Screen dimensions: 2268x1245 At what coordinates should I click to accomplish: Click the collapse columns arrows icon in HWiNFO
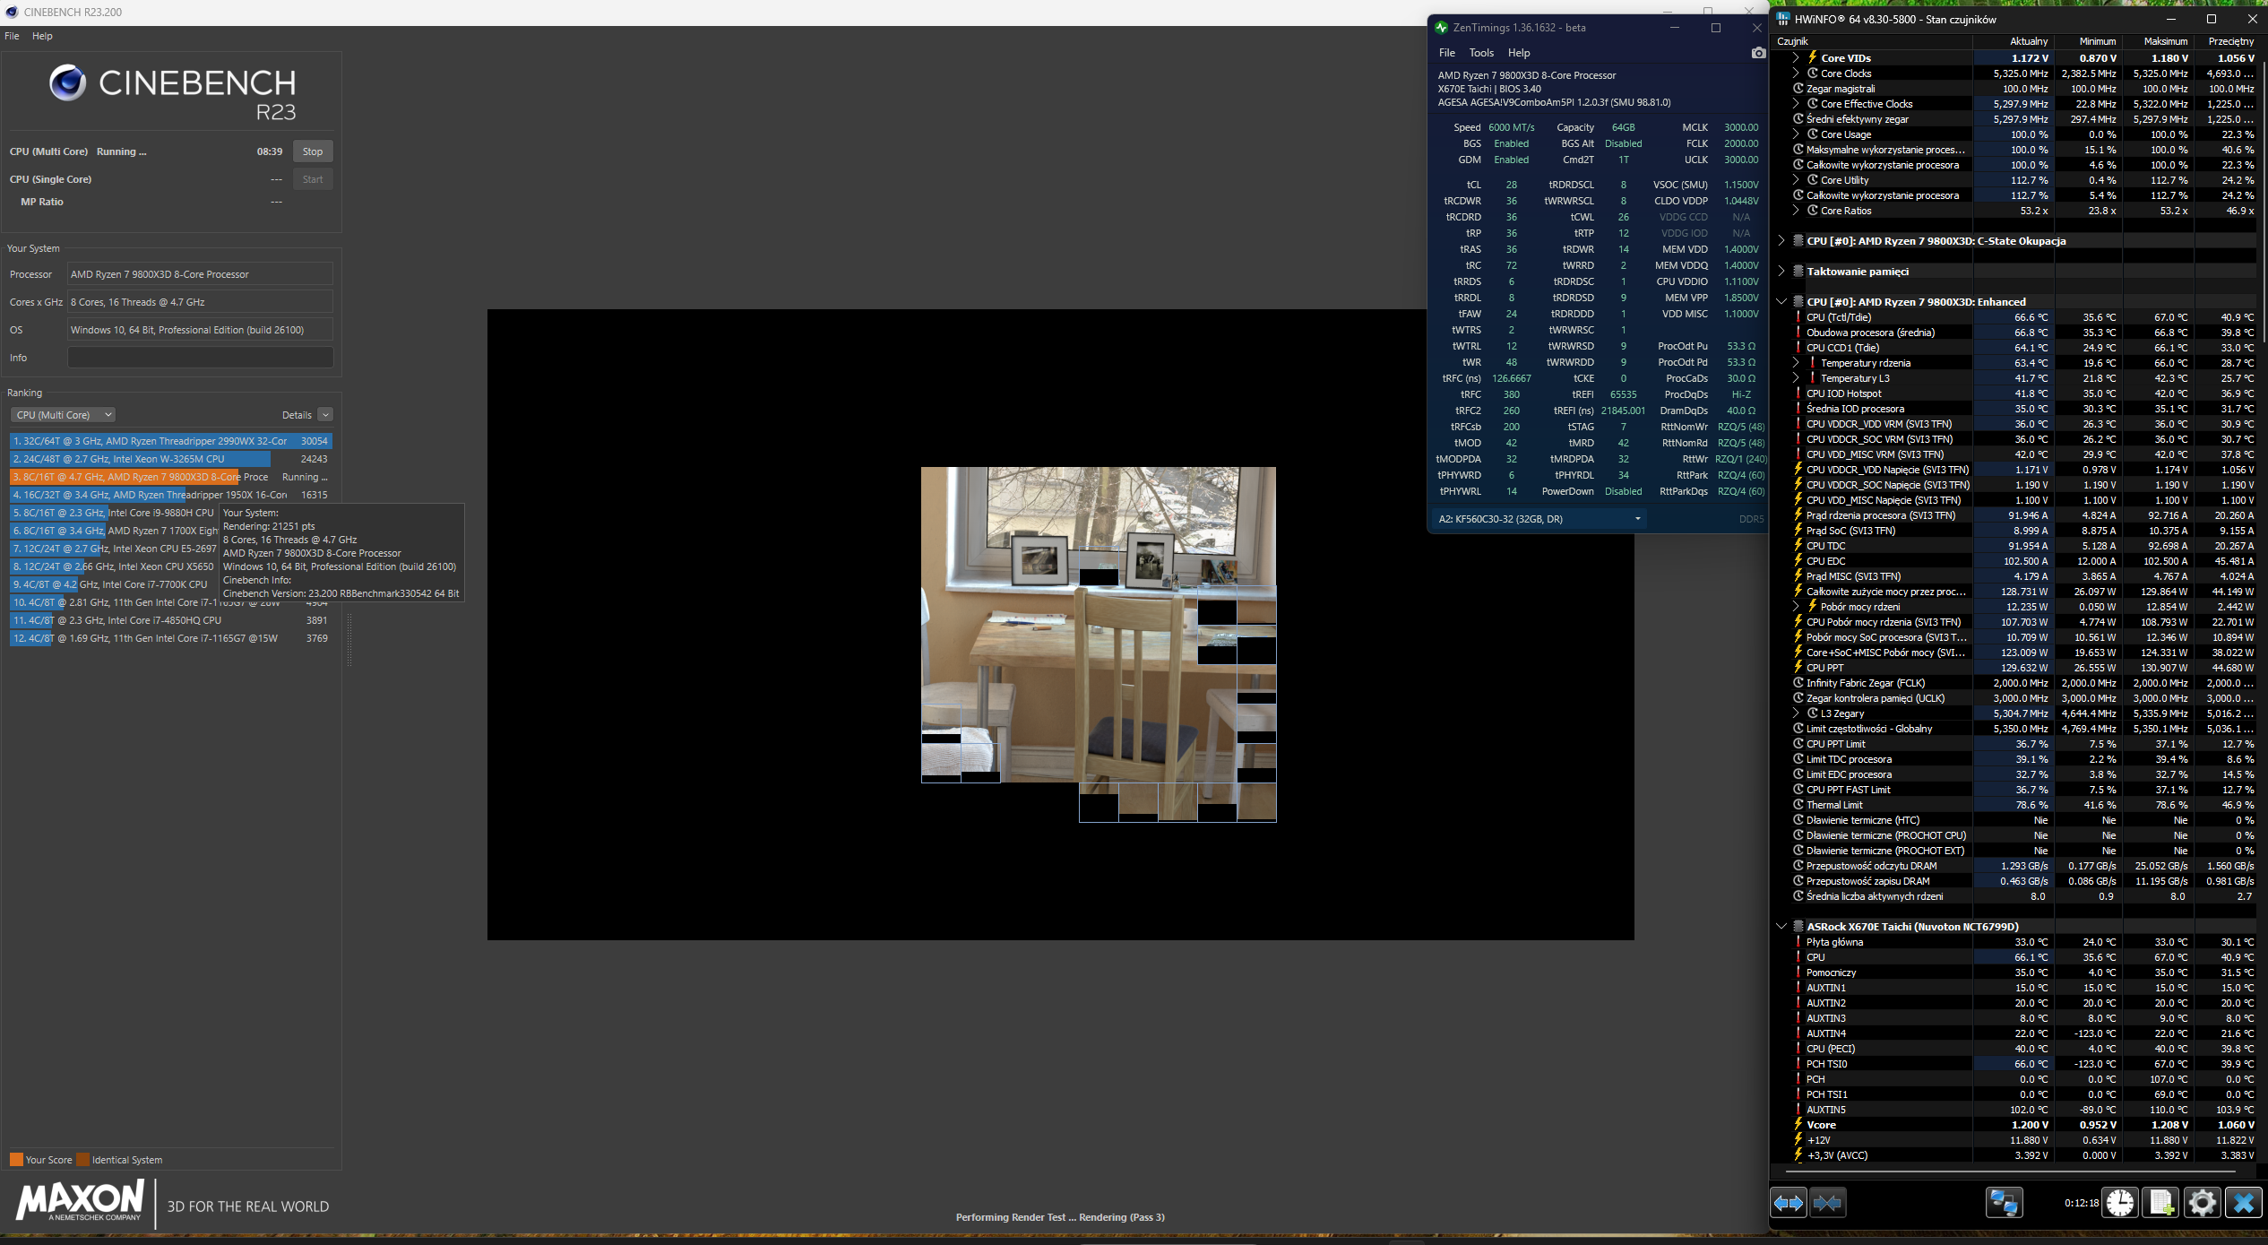pos(1828,1203)
